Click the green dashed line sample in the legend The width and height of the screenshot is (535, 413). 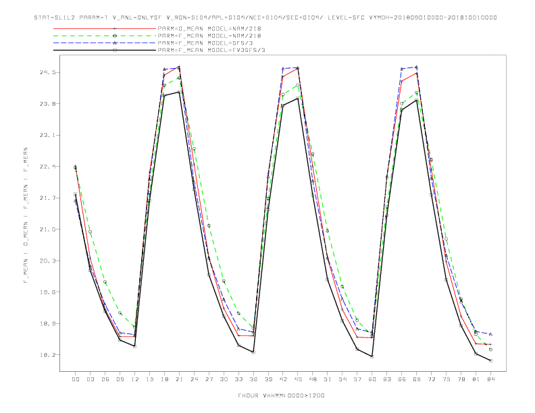[105, 36]
